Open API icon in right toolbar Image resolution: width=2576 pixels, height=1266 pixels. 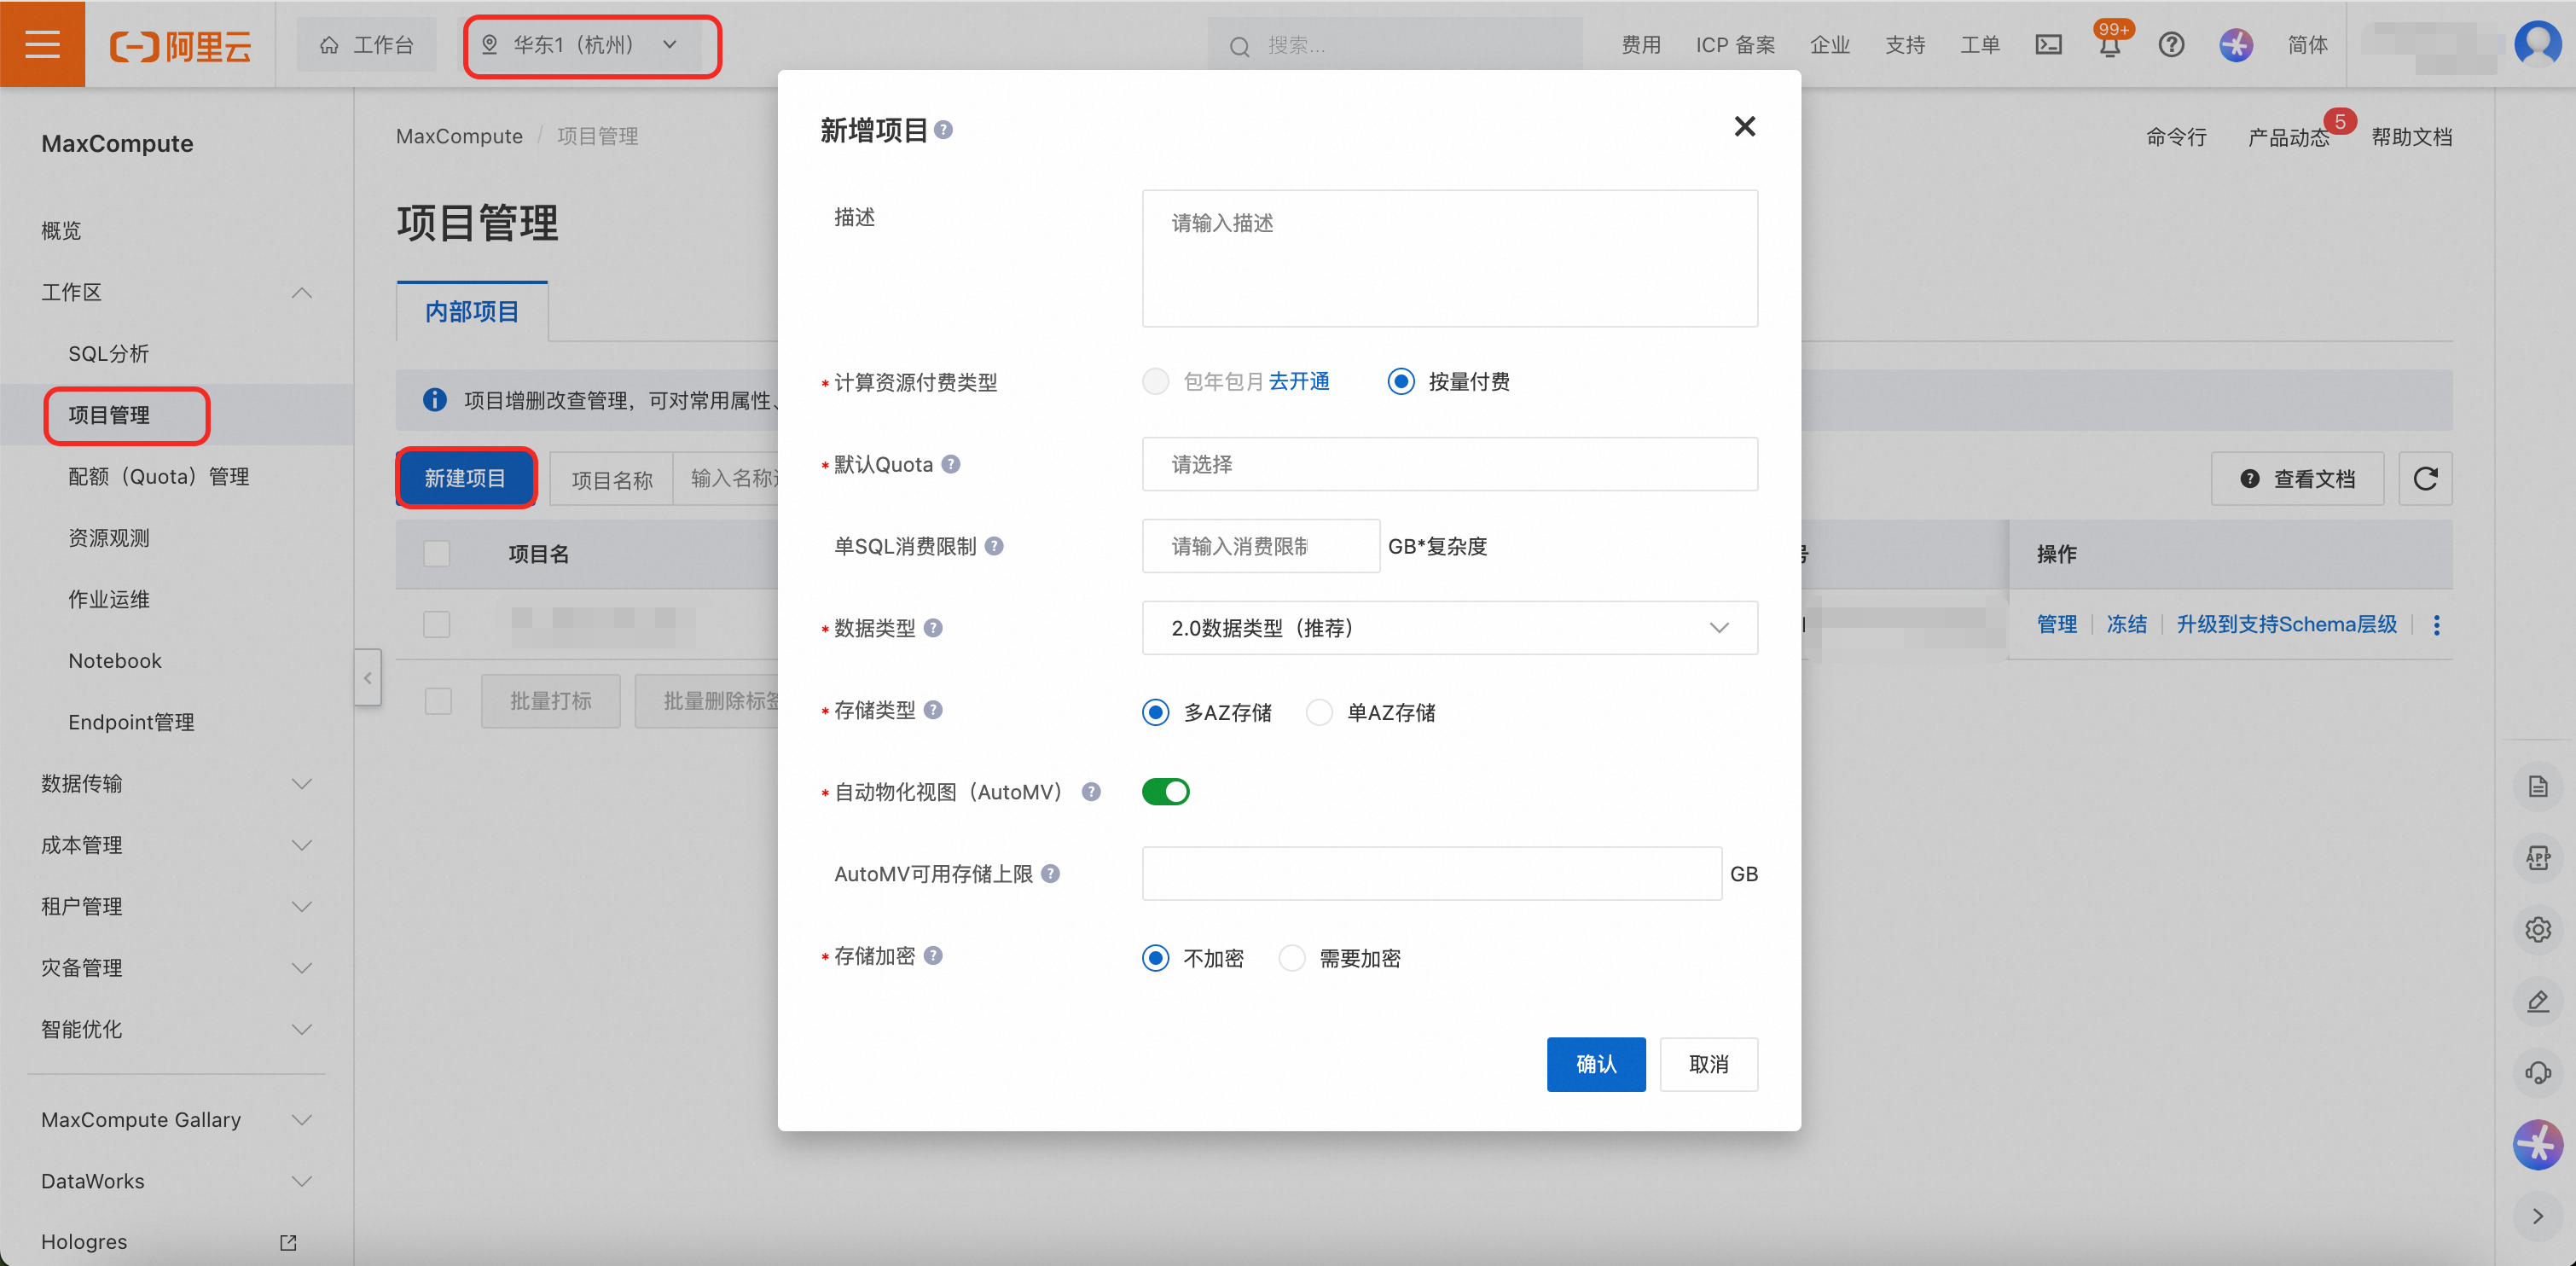(2538, 858)
